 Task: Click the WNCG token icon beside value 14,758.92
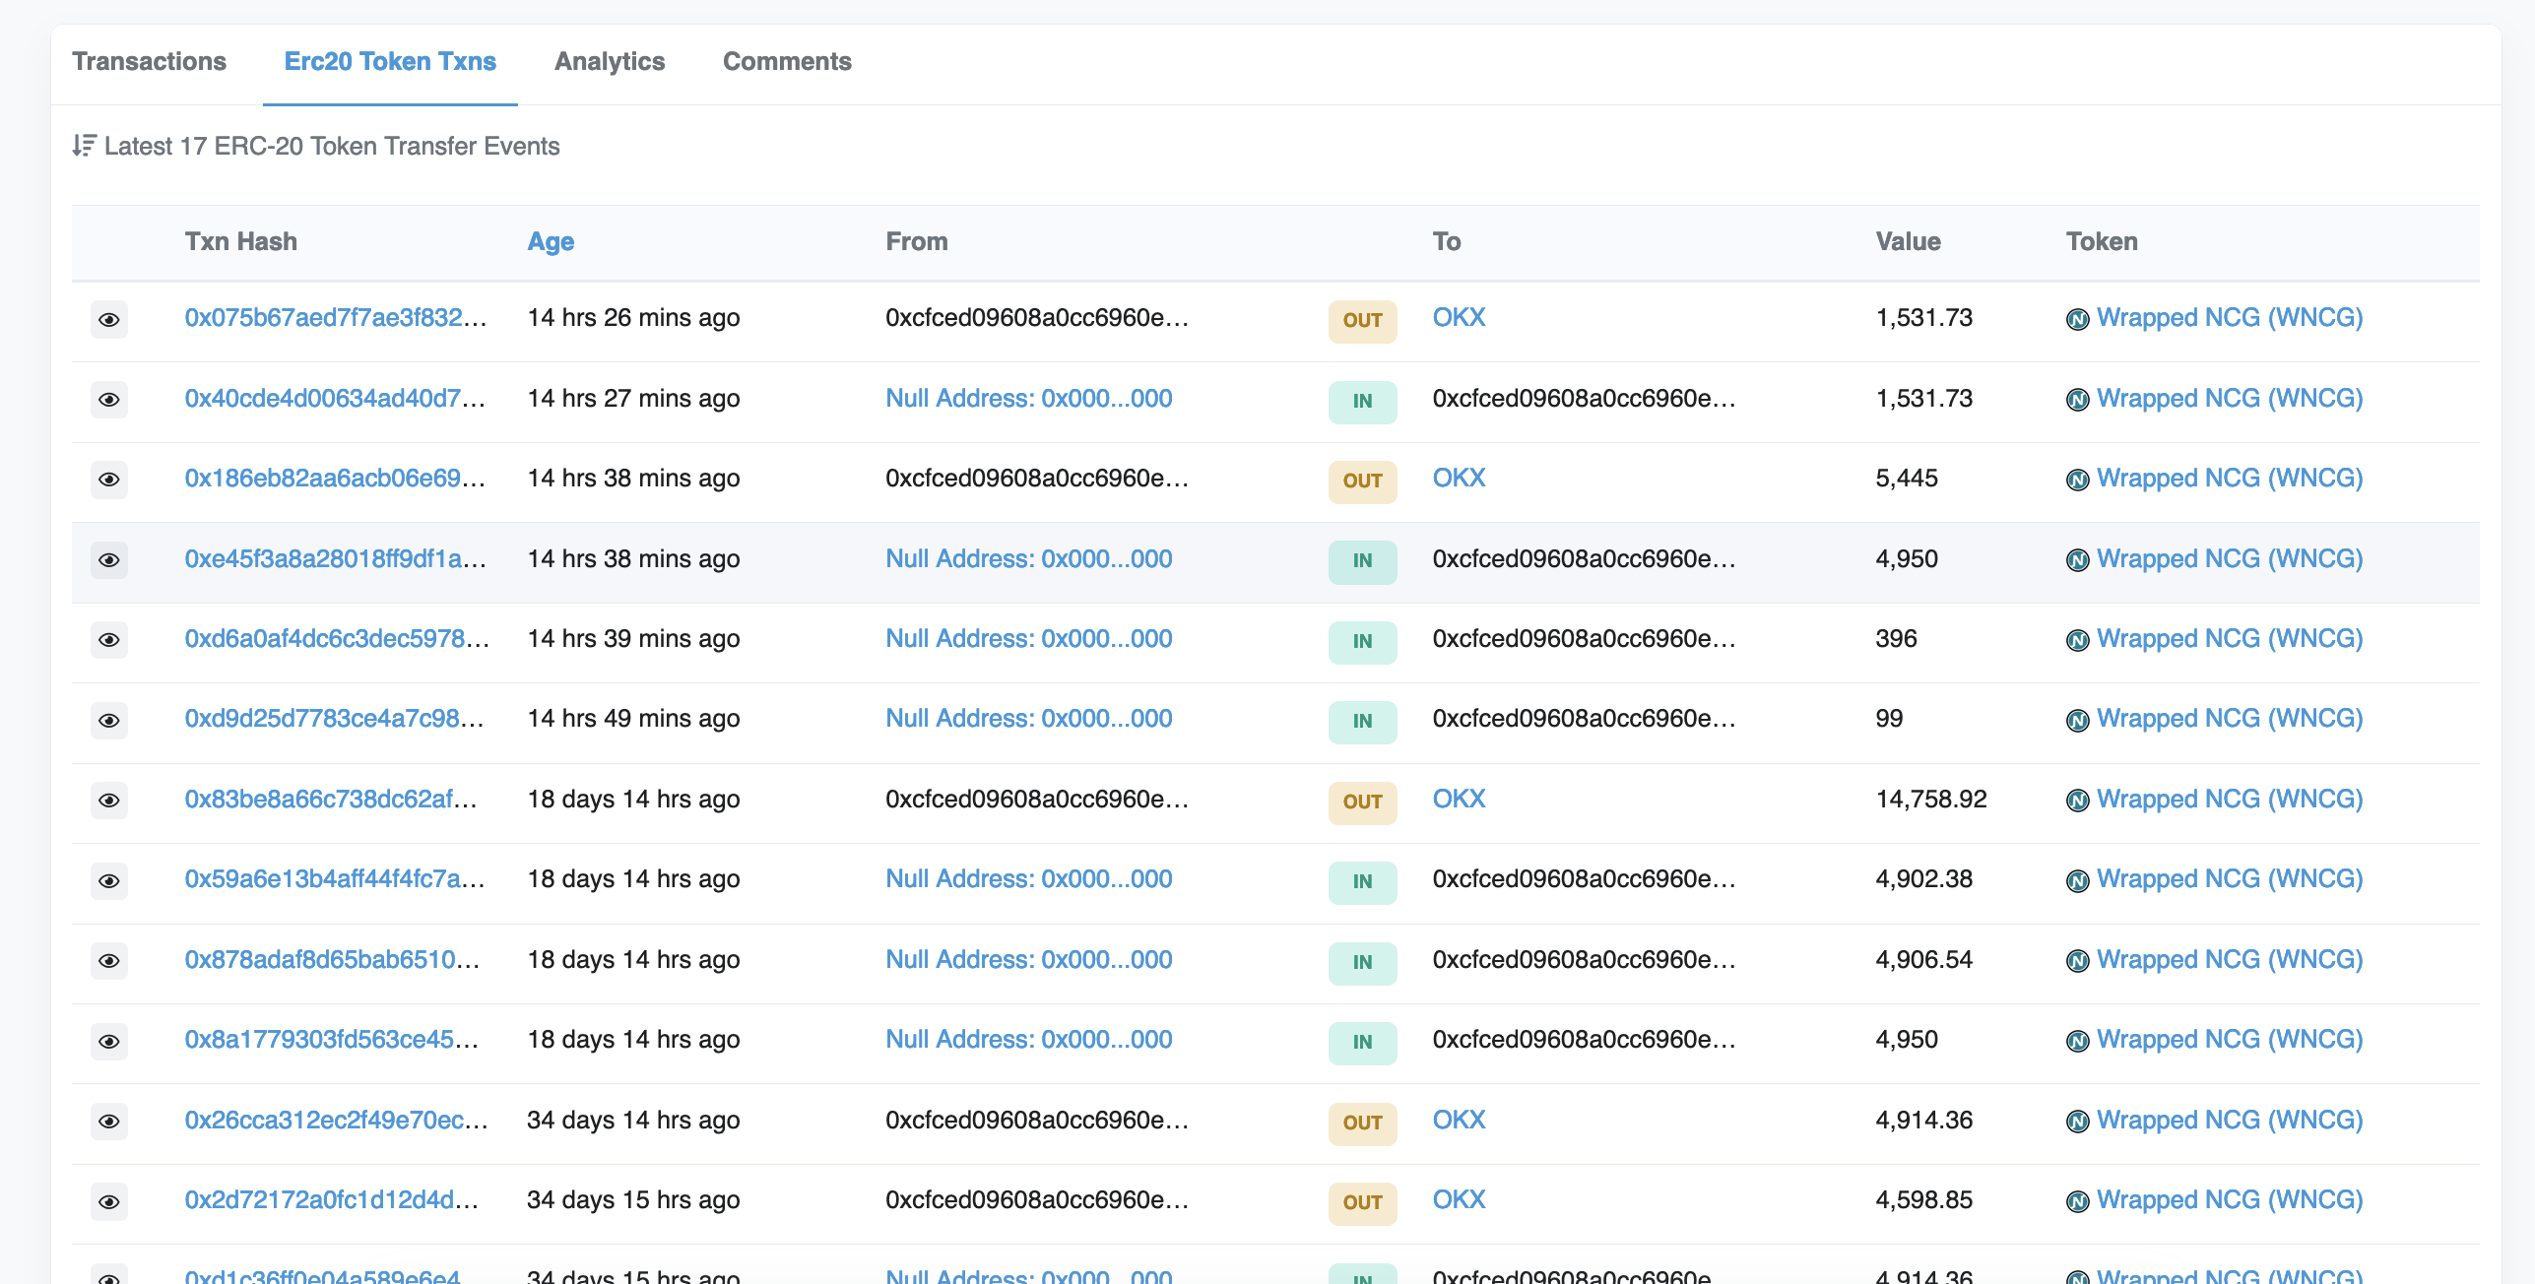click(x=2078, y=800)
